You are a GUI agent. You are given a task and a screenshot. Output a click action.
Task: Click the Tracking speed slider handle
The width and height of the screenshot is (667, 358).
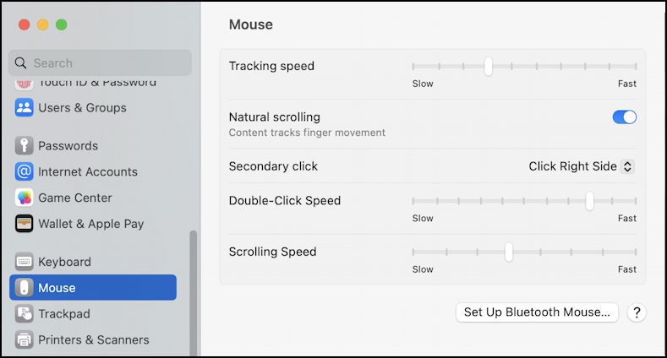489,66
